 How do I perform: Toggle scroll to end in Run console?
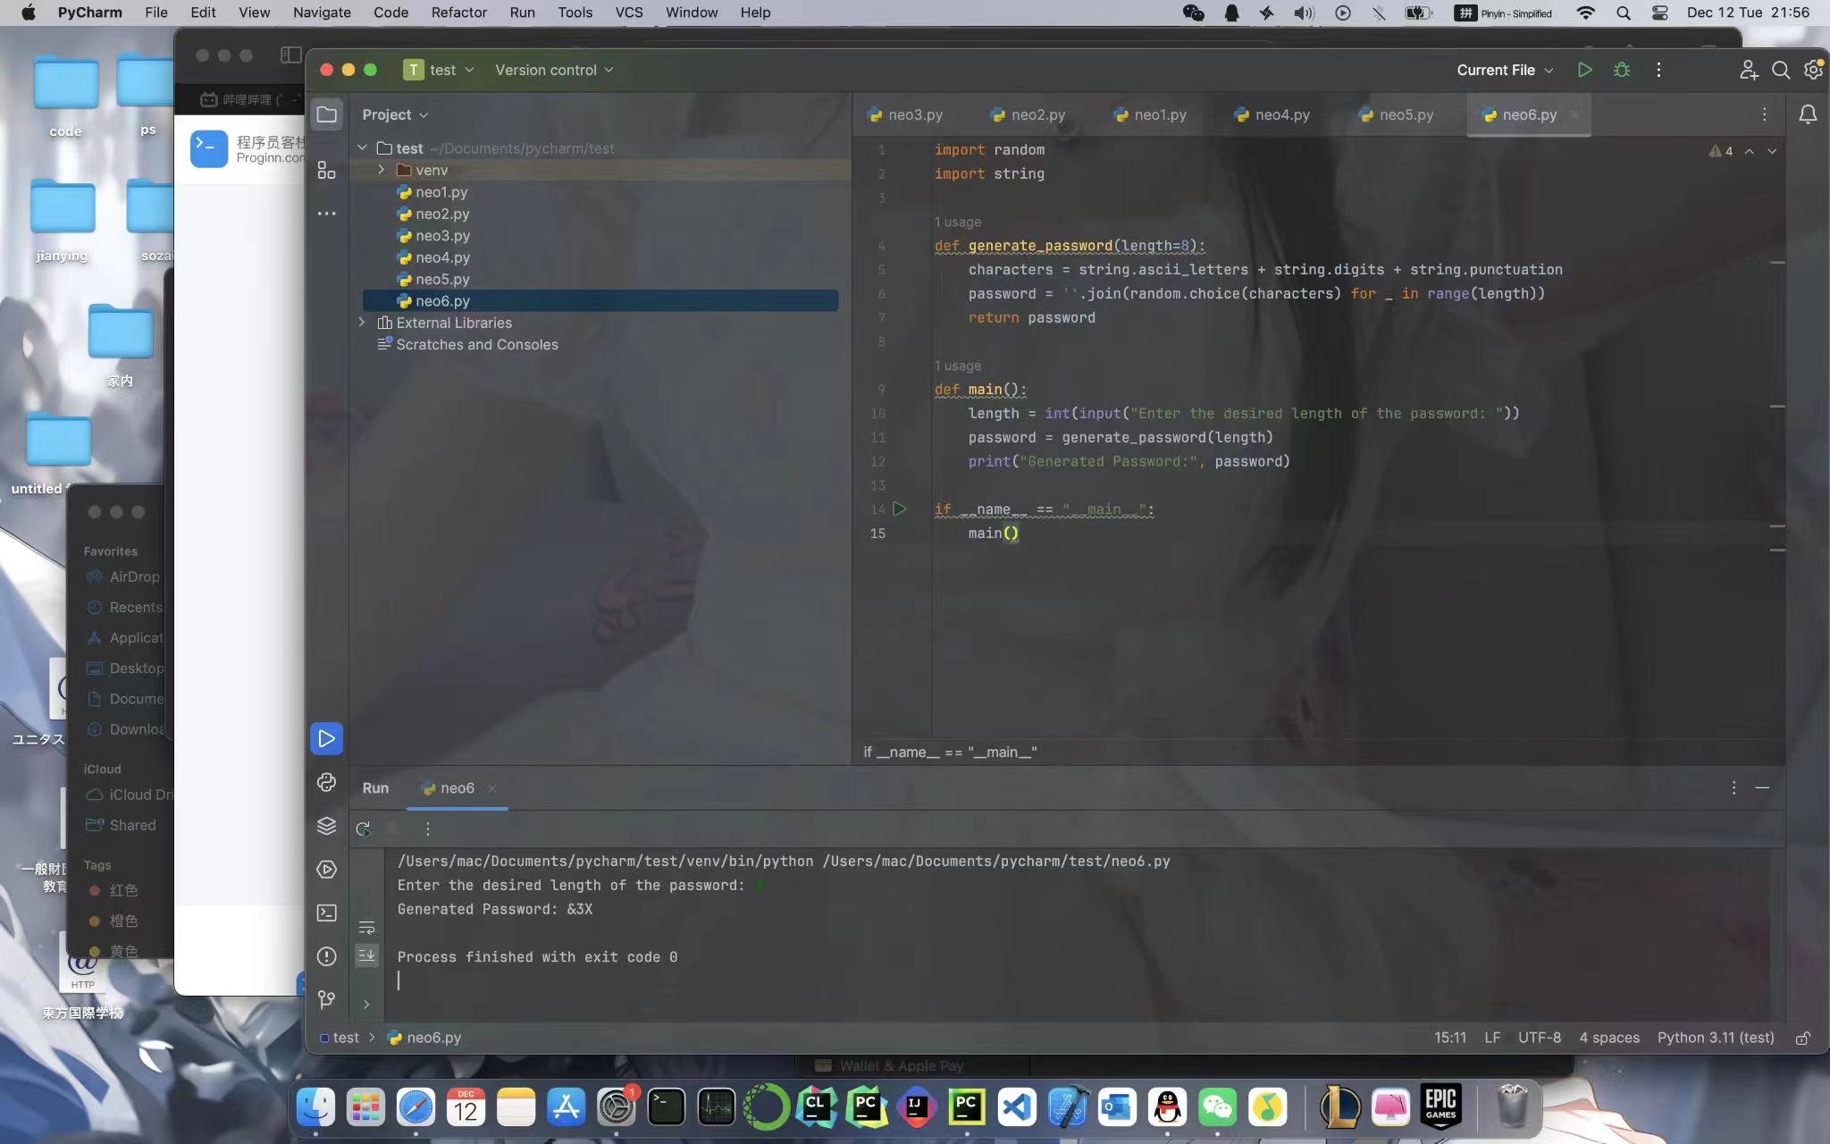366,955
